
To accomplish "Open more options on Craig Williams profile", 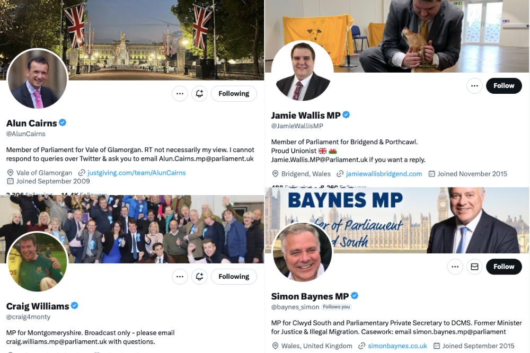I will point(180,277).
